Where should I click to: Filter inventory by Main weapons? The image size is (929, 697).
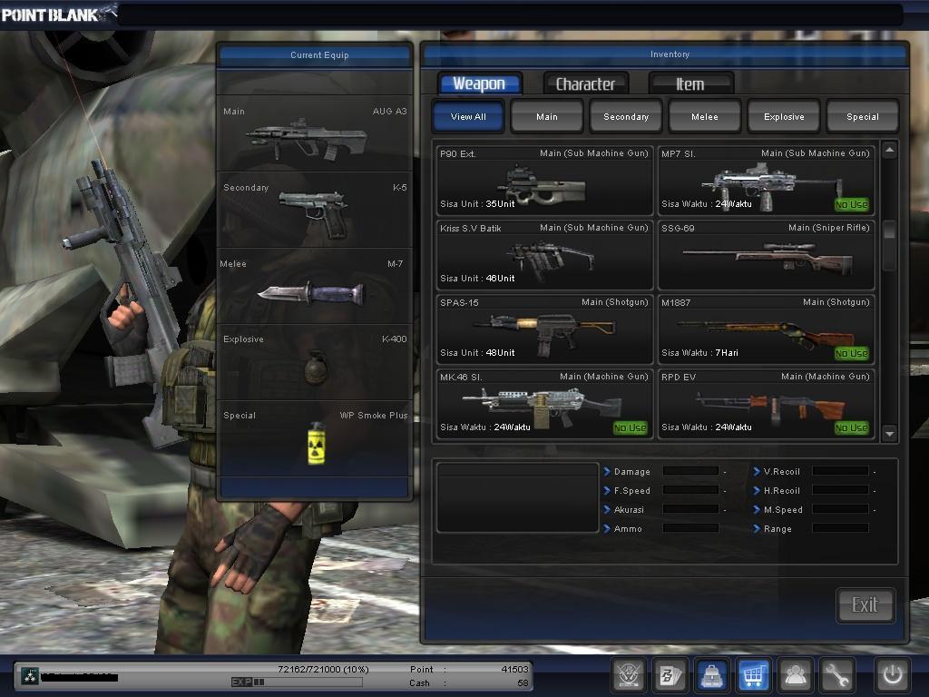pyautogui.click(x=547, y=117)
